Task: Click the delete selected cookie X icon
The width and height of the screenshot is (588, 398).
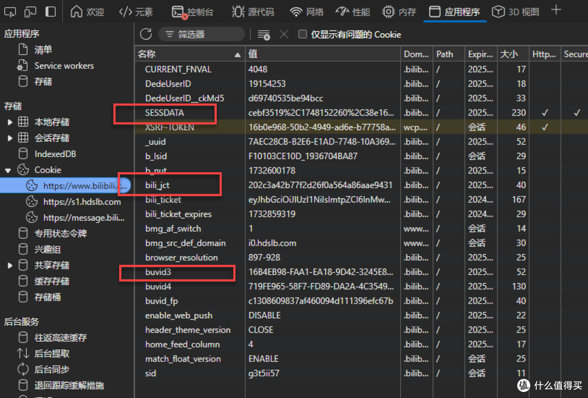Action: pos(284,34)
